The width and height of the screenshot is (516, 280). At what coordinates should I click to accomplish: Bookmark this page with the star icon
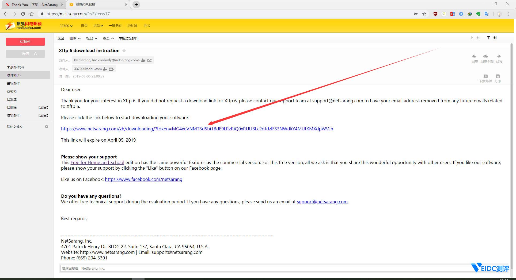tap(424, 14)
